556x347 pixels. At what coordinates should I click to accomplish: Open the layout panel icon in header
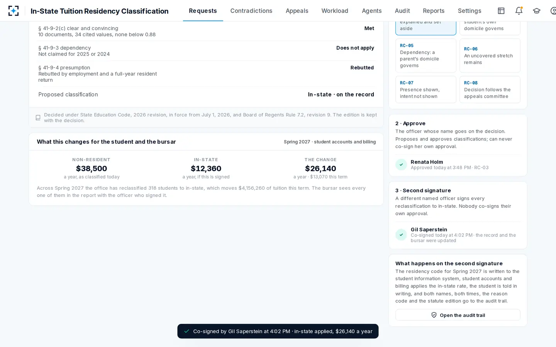tap(501, 11)
